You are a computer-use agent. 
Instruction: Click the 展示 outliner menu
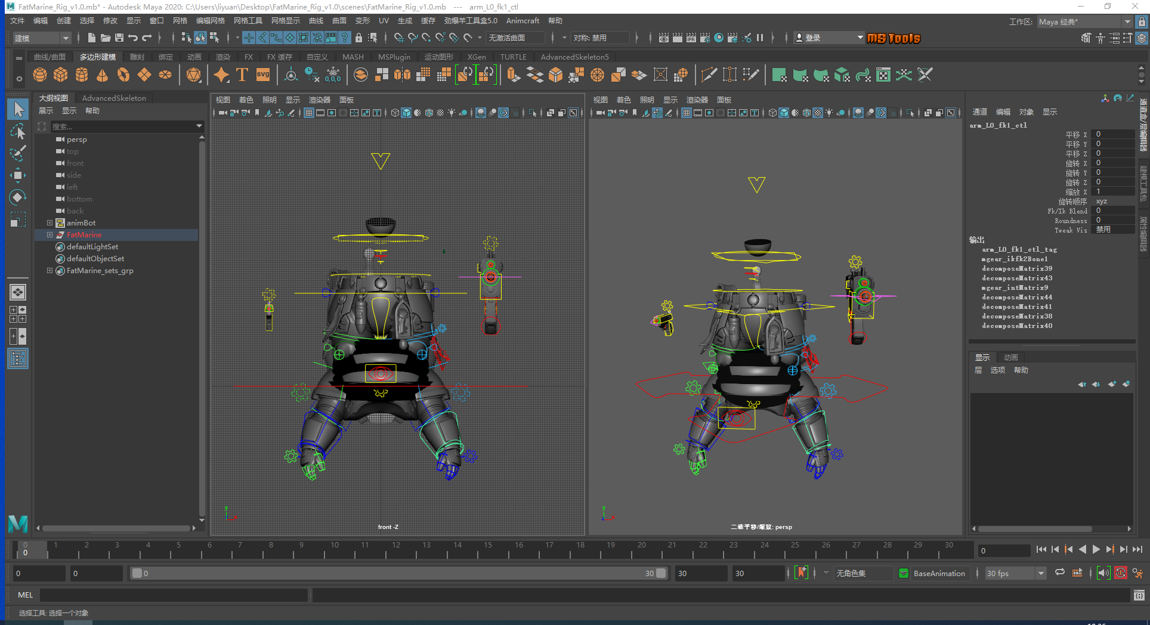pyautogui.click(x=46, y=111)
